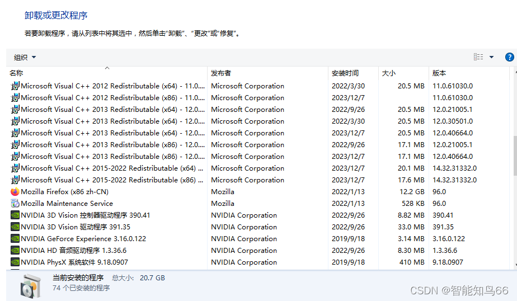Viewport: 517px width, 301px height.
Task: Click the vertical scrollbar thumb
Action: [515, 156]
